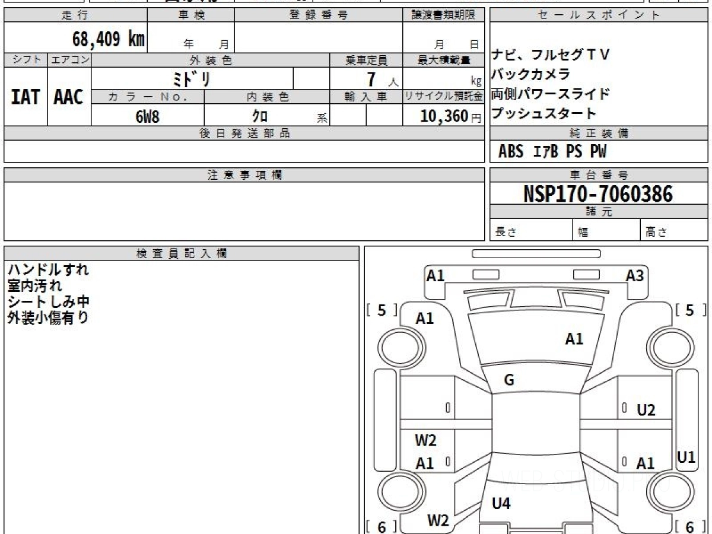Select the inspector note 外装小傷有り
The width and height of the screenshot is (712, 534).
tap(48, 318)
